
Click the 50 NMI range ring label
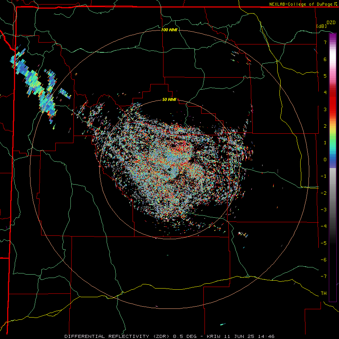(x=169, y=100)
